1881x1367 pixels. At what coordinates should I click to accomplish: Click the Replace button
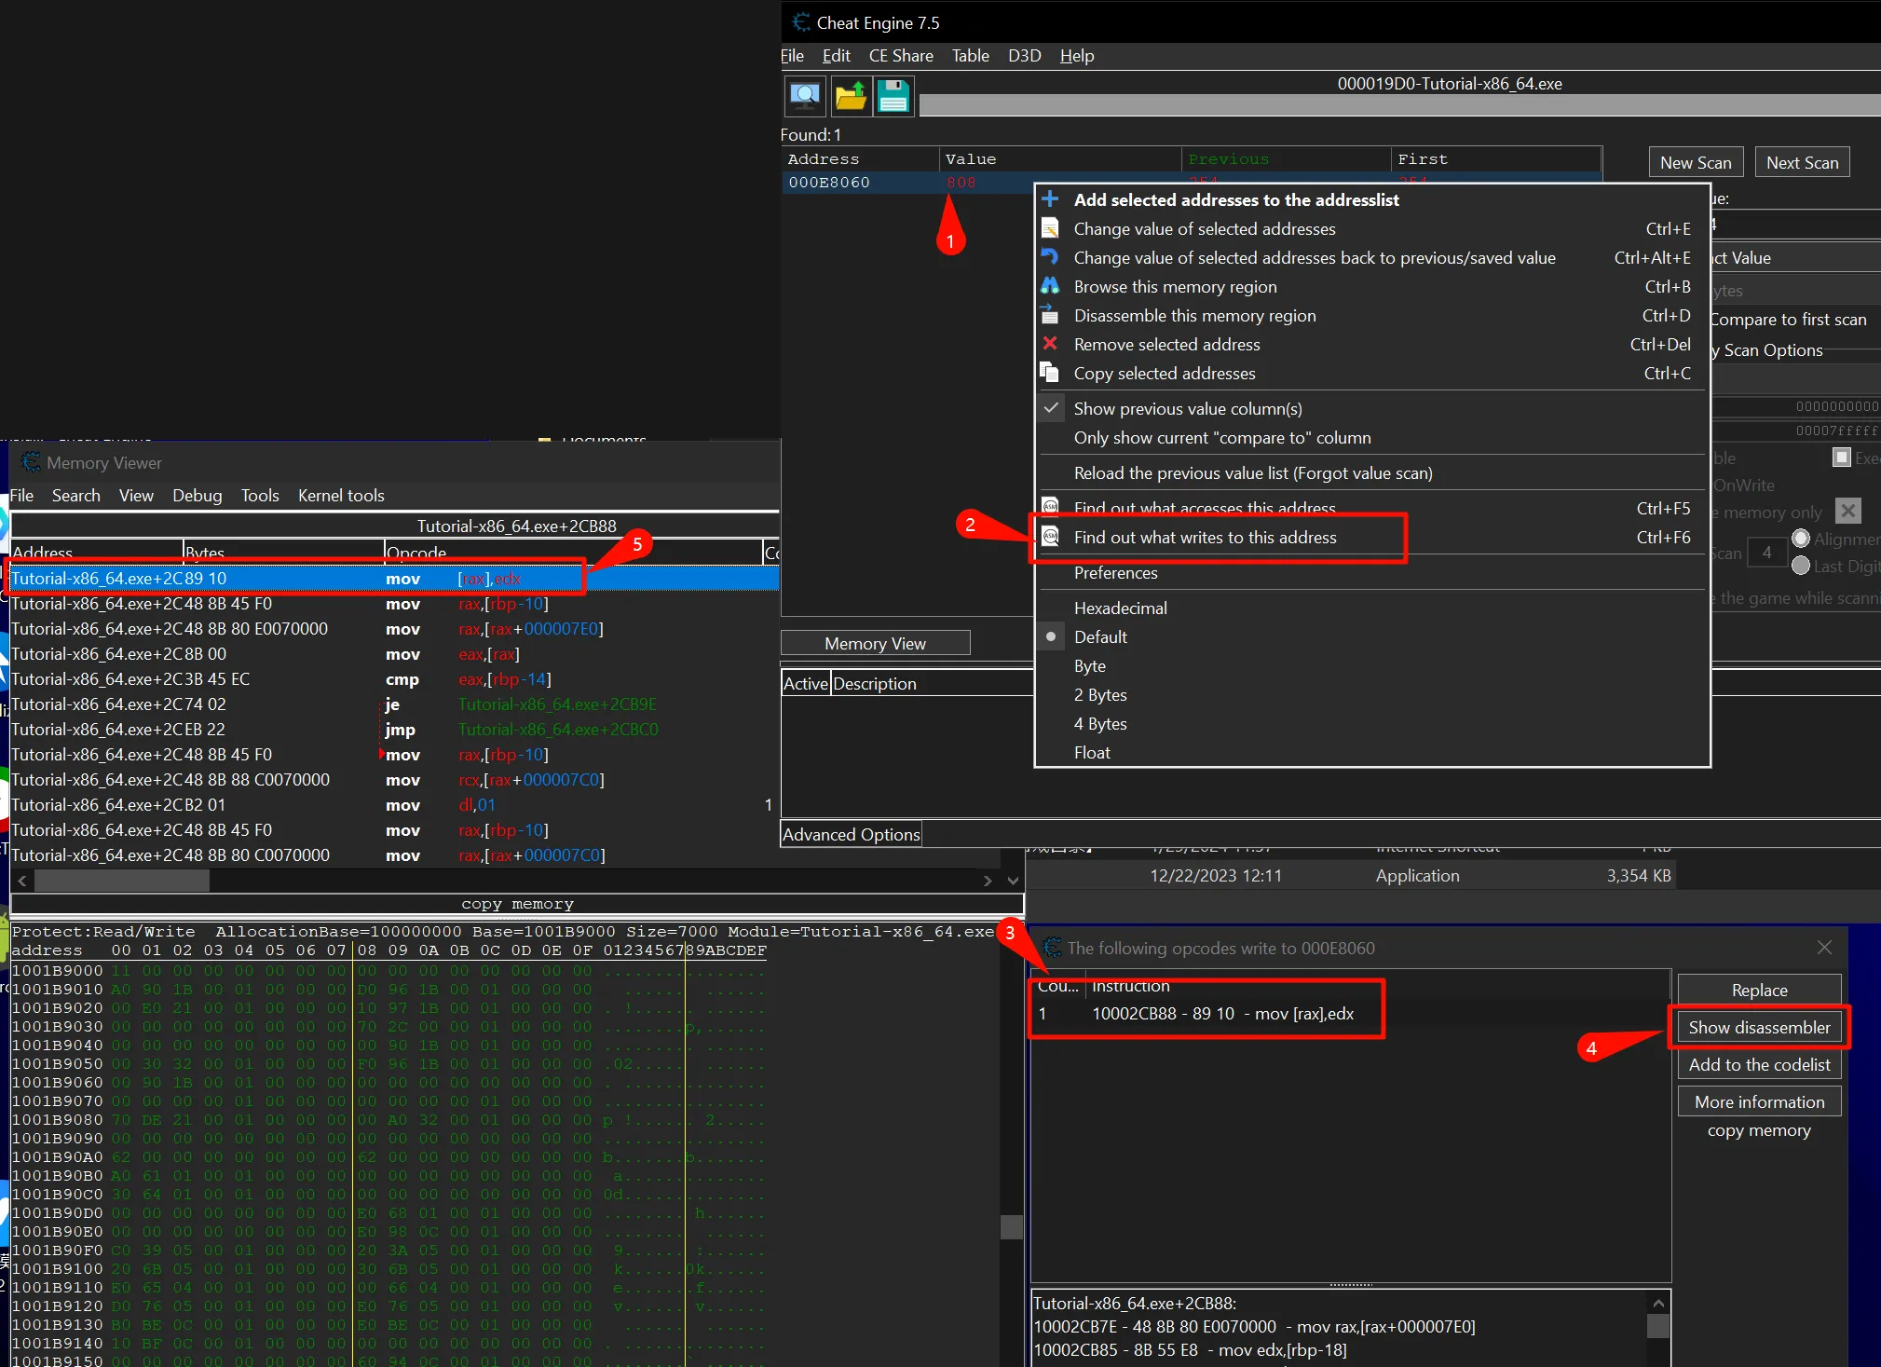coord(1759,990)
